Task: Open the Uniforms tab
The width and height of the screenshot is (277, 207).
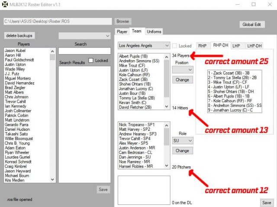Action: pos(154,32)
